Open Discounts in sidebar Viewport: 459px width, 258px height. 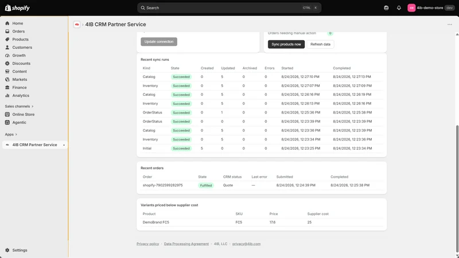pyautogui.click(x=21, y=64)
